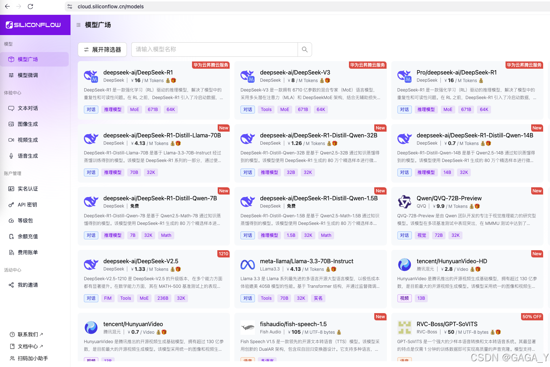This screenshot has height=367, width=550.
Task: Click the 1210 badge on DeepSeek-V2.5 card
Action: coord(223,254)
